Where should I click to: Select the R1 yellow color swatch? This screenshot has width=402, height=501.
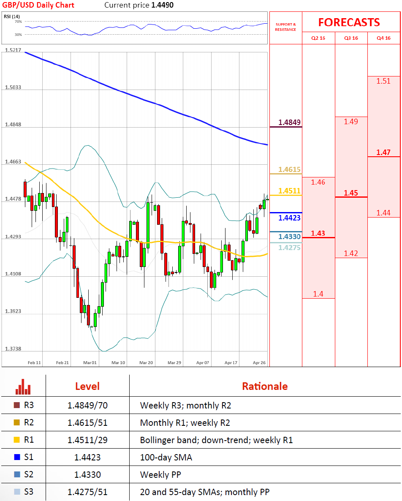click(17, 440)
